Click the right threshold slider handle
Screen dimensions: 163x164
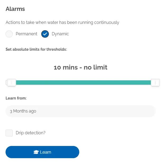pos(155,83)
